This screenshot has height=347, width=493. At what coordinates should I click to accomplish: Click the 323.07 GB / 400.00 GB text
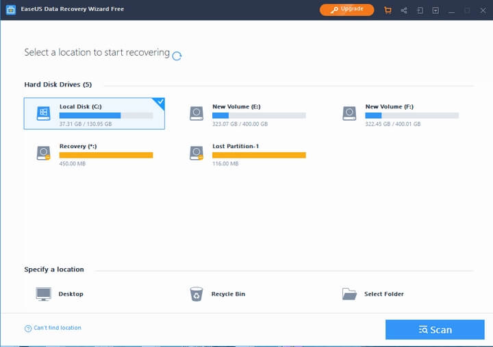(240, 124)
